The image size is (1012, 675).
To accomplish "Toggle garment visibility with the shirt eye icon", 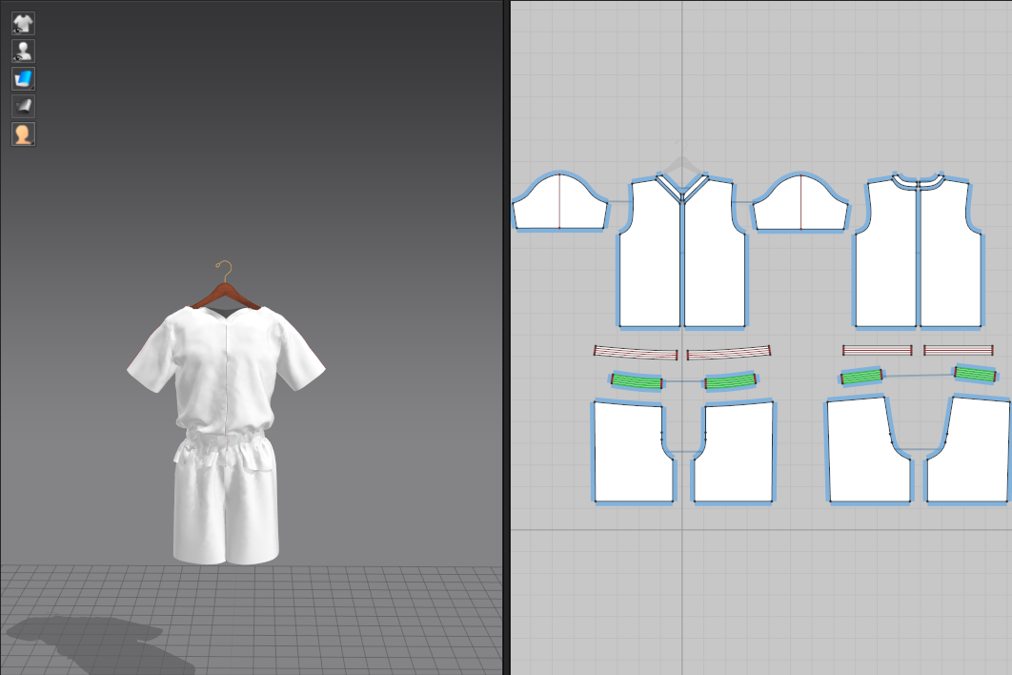I will [22, 23].
